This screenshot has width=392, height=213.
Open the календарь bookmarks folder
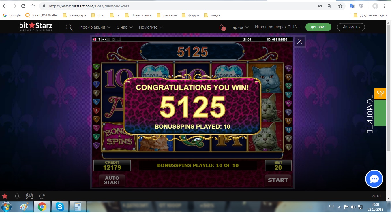pyautogui.click(x=74, y=15)
